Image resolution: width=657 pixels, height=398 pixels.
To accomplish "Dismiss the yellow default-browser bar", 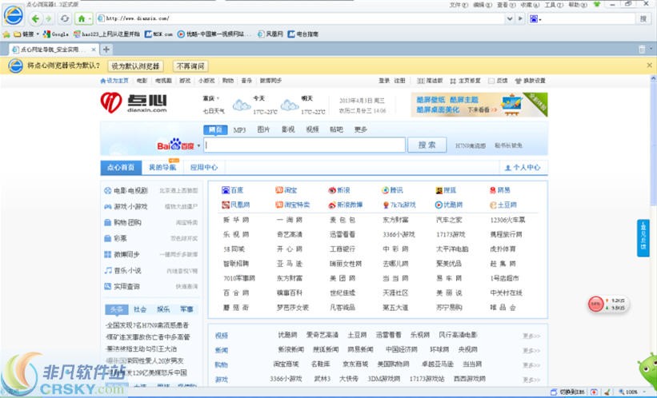I will click(x=649, y=66).
